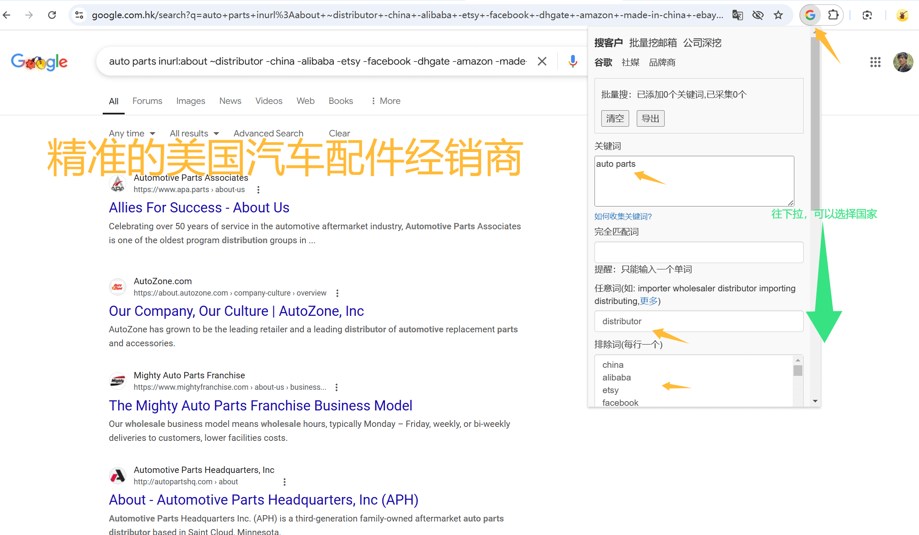Open Google account profile picture

(903, 62)
